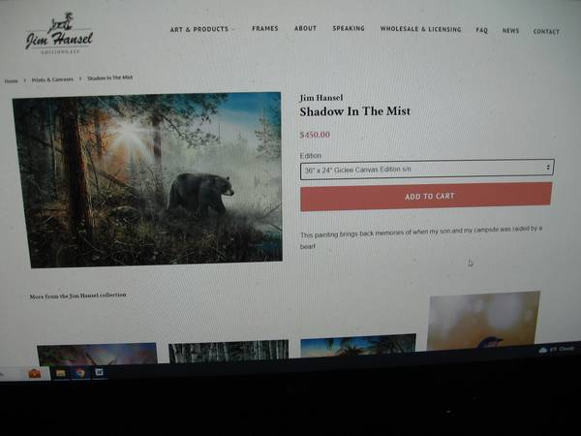This screenshot has width=581, height=436.
Task: Open the FAQ page
Action: 481,30
